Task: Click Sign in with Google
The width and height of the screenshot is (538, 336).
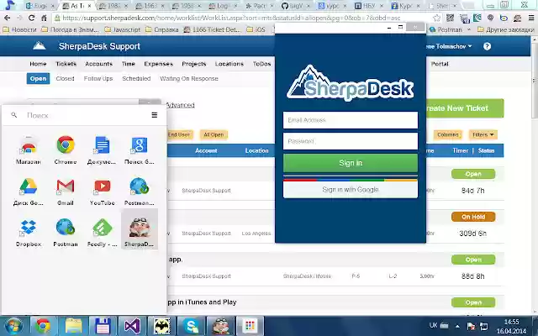Action: click(351, 189)
